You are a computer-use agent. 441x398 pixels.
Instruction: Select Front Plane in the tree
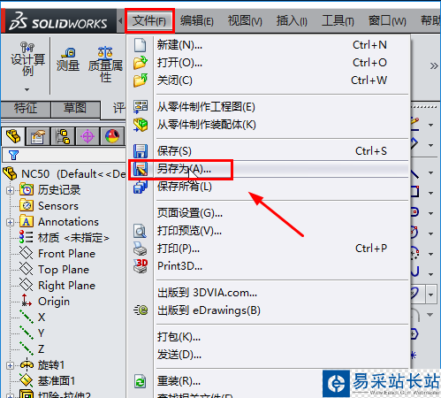[x=66, y=254]
